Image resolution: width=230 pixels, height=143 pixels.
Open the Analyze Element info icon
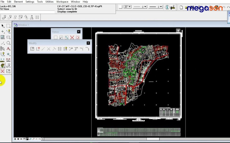click(x=167, y=7)
